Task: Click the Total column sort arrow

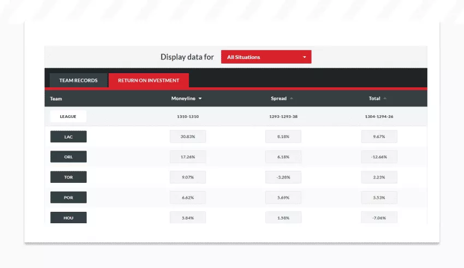Action: (385, 99)
